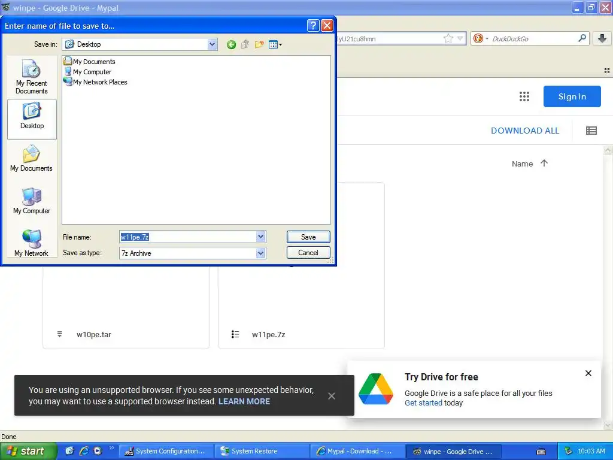613x460 pixels.
Task: Open My Recent Documents in places bar
Action: 32,77
